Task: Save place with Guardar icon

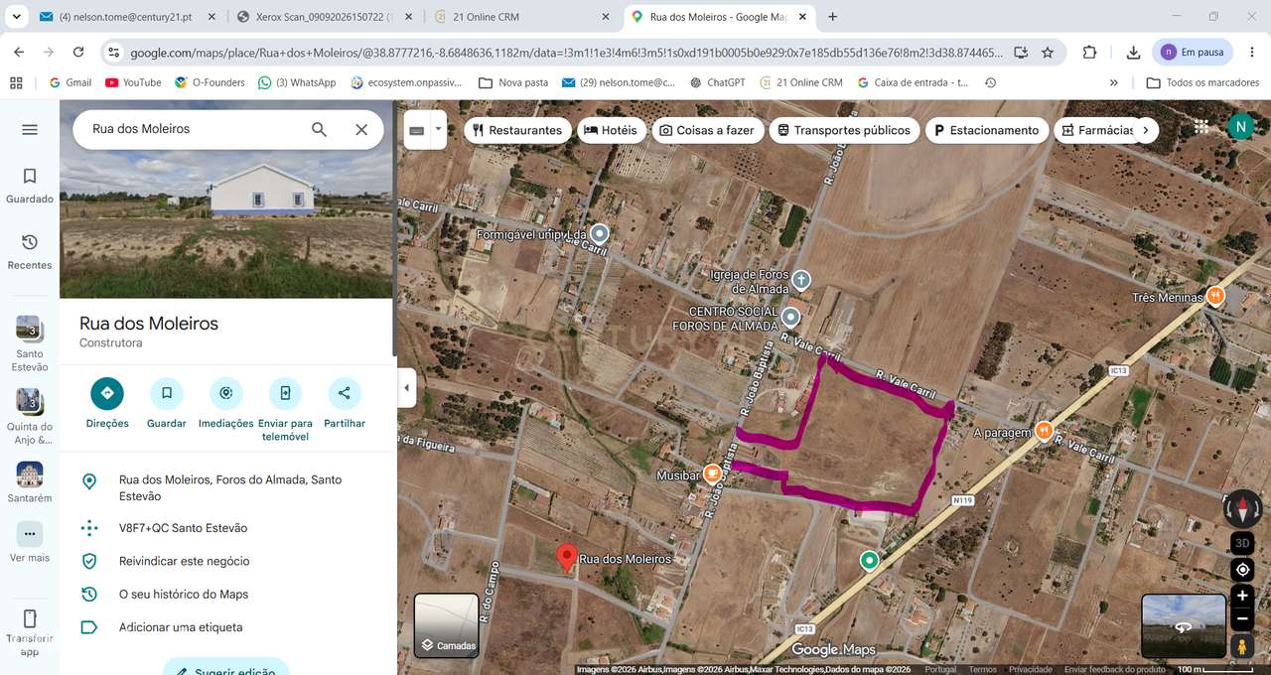Action: pos(167,394)
